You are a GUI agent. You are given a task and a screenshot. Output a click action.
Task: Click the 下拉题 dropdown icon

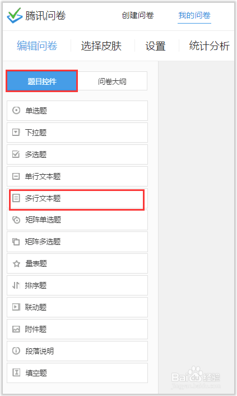pos(16,132)
